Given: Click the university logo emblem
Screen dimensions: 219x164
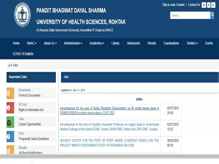Looking at the screenshot, I should 22,14.
